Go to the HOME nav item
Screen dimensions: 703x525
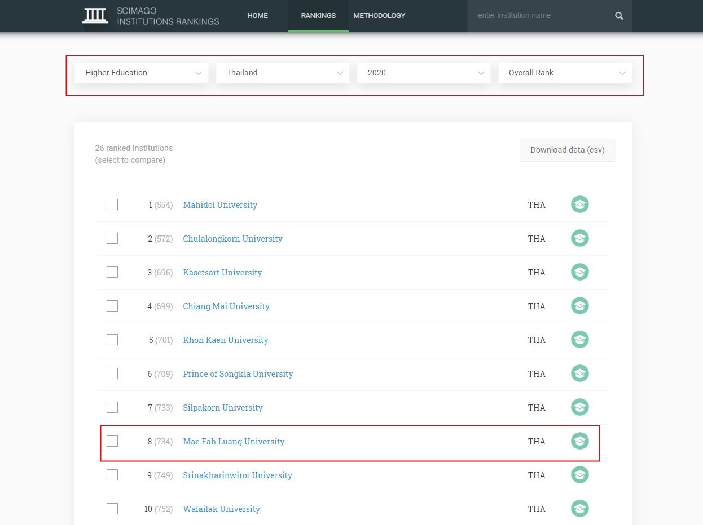[257, 16]
